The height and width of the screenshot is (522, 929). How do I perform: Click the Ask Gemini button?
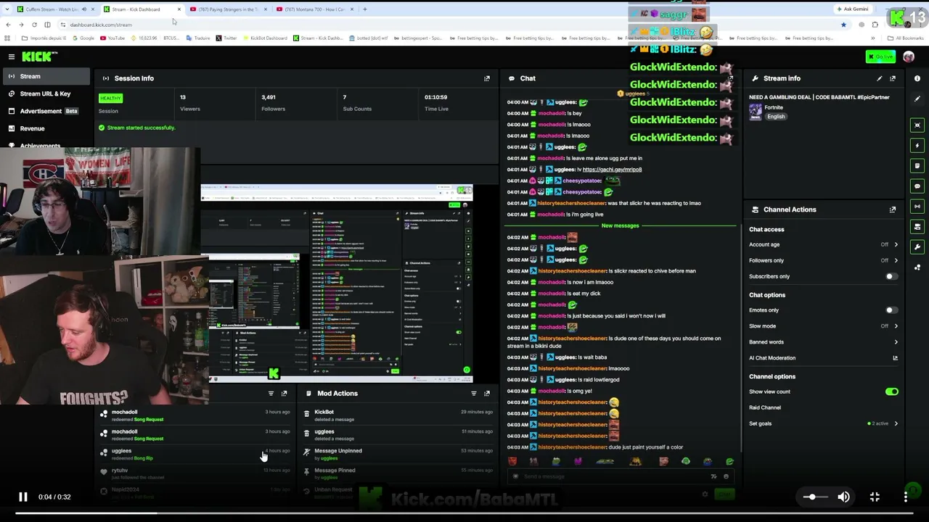(853, 9)
